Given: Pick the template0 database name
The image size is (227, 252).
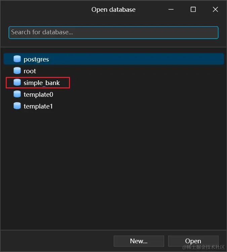Looking at the screenshot, I should 38,95.
